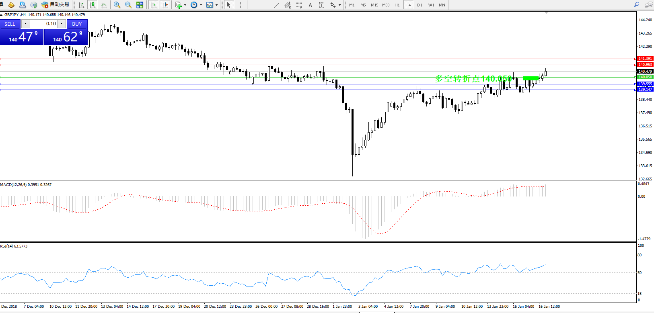Open the search magnifier icon
Viewport: 654px width, 313px height.
click(636, 5)
